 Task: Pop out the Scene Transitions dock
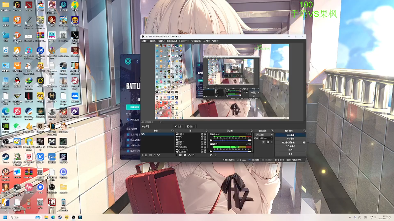coord(272,131)
